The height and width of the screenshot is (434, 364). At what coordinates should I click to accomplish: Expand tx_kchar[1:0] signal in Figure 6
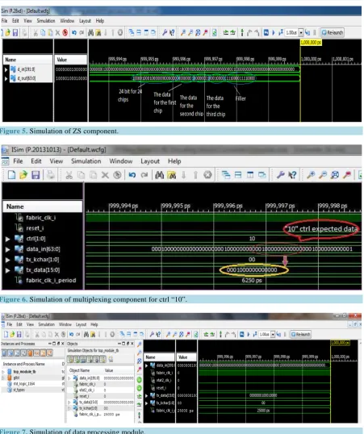pyautogui.click(x=8, y=260)
